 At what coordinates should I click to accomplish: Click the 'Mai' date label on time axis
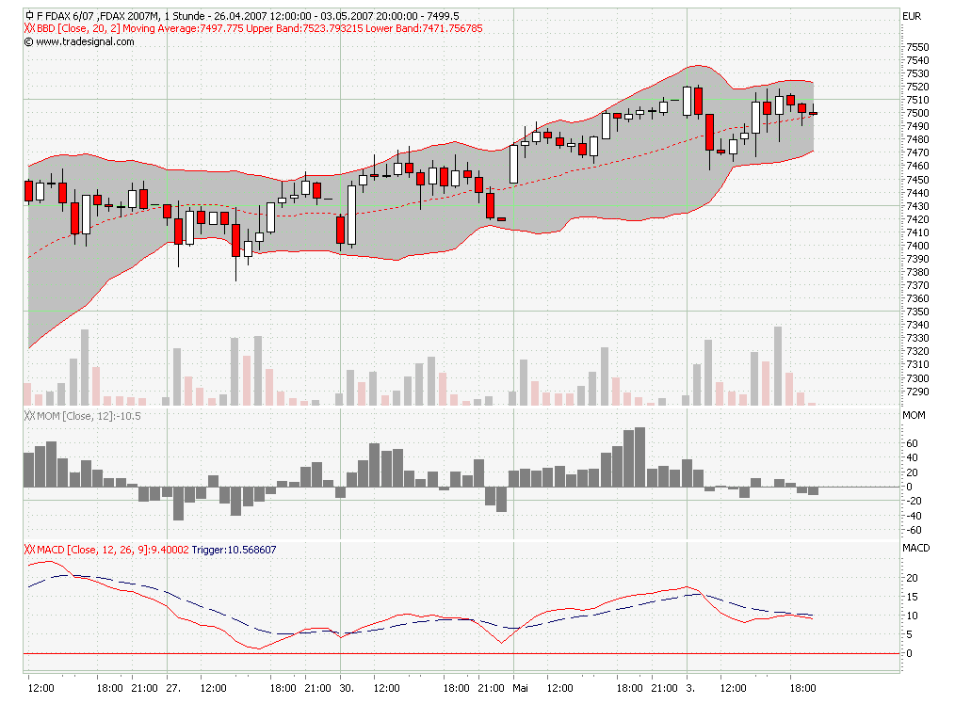click(x=520, y=688)
